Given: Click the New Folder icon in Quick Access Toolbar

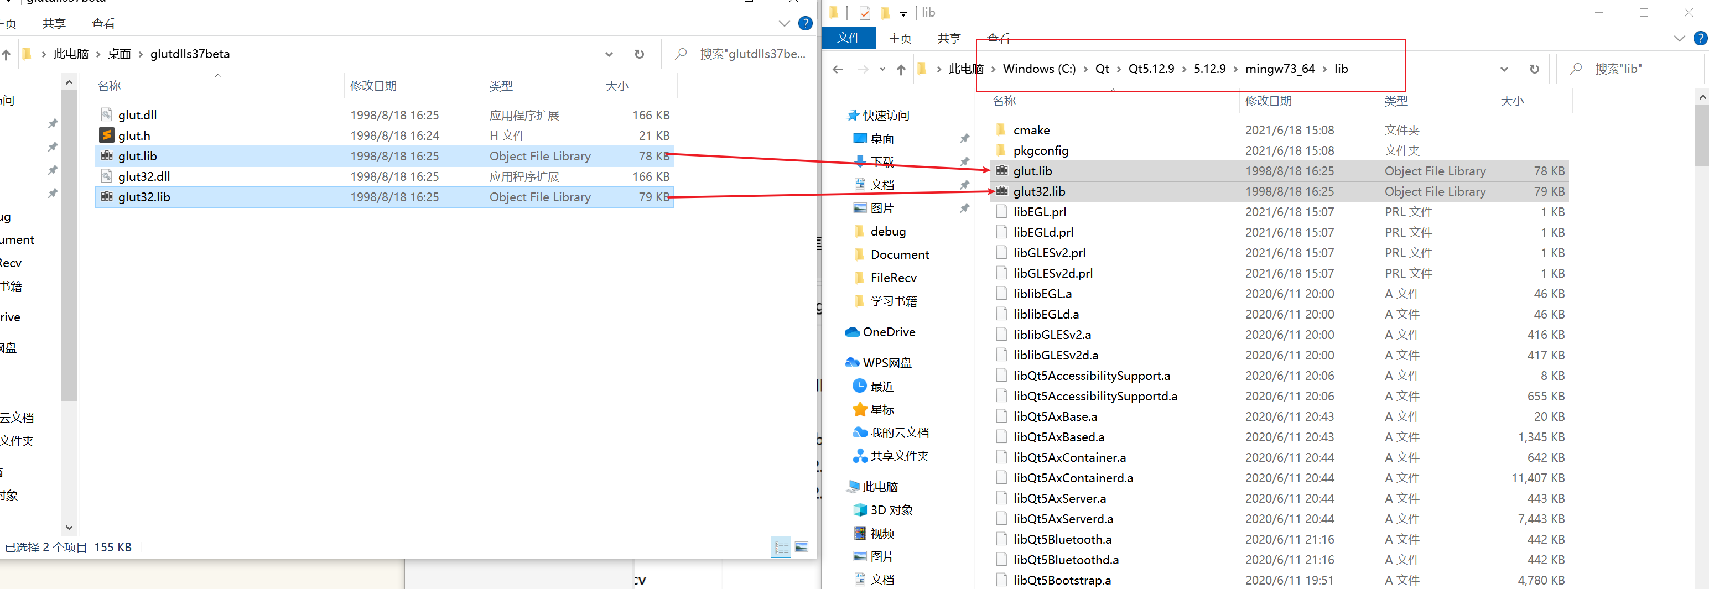Looking at the screenshot, I should 886,13.
